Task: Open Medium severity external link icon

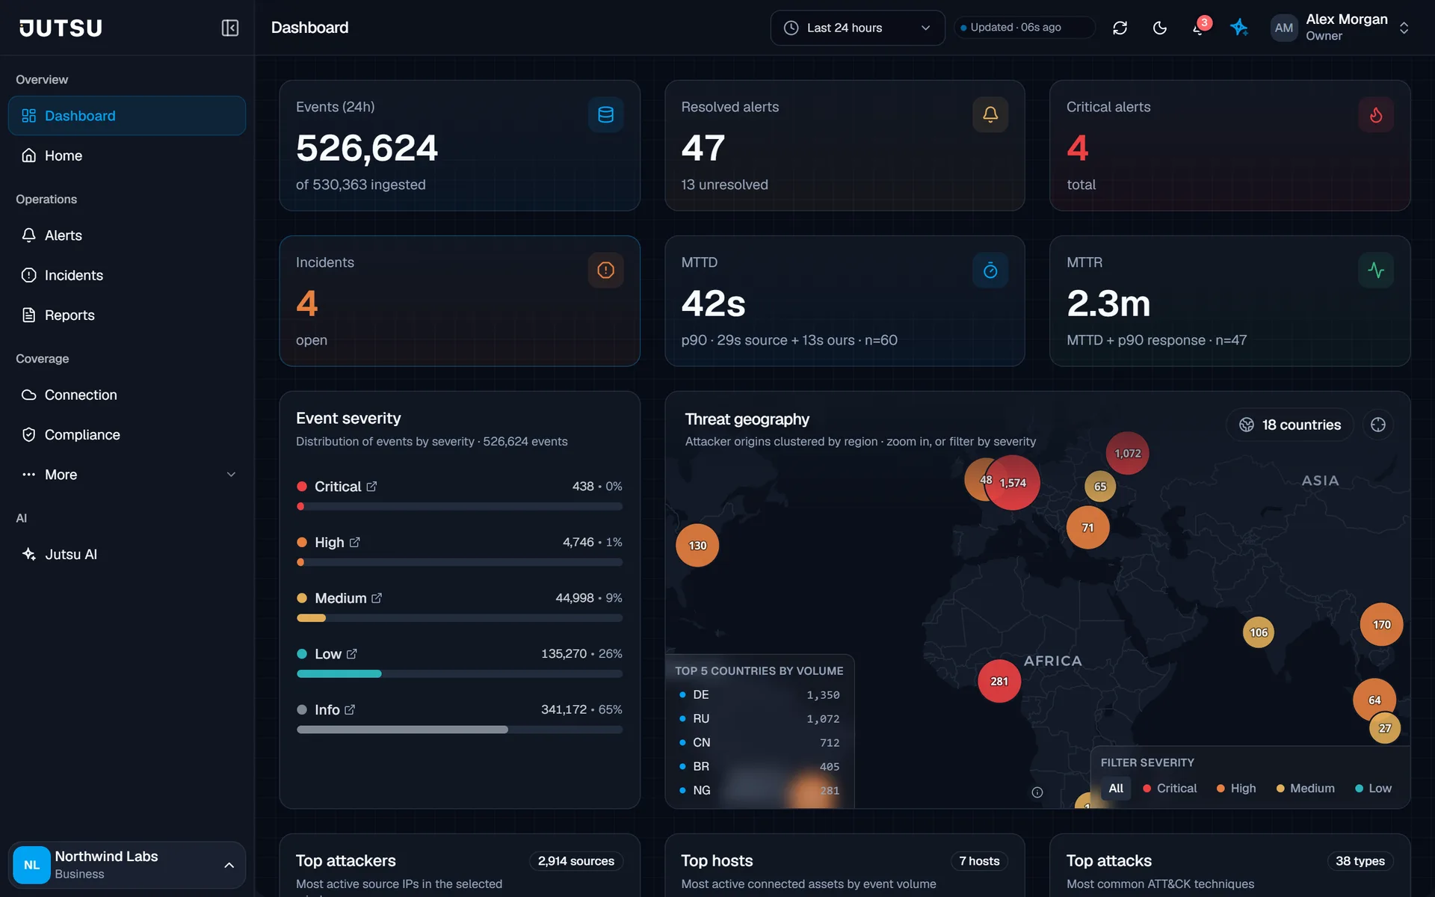Action: tap(377, 598)
